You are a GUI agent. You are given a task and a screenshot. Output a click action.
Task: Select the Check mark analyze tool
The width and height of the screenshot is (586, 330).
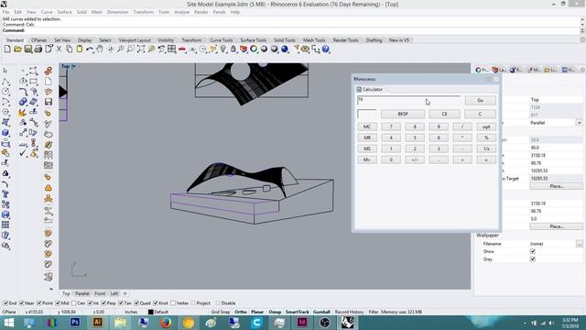point(23,153)
